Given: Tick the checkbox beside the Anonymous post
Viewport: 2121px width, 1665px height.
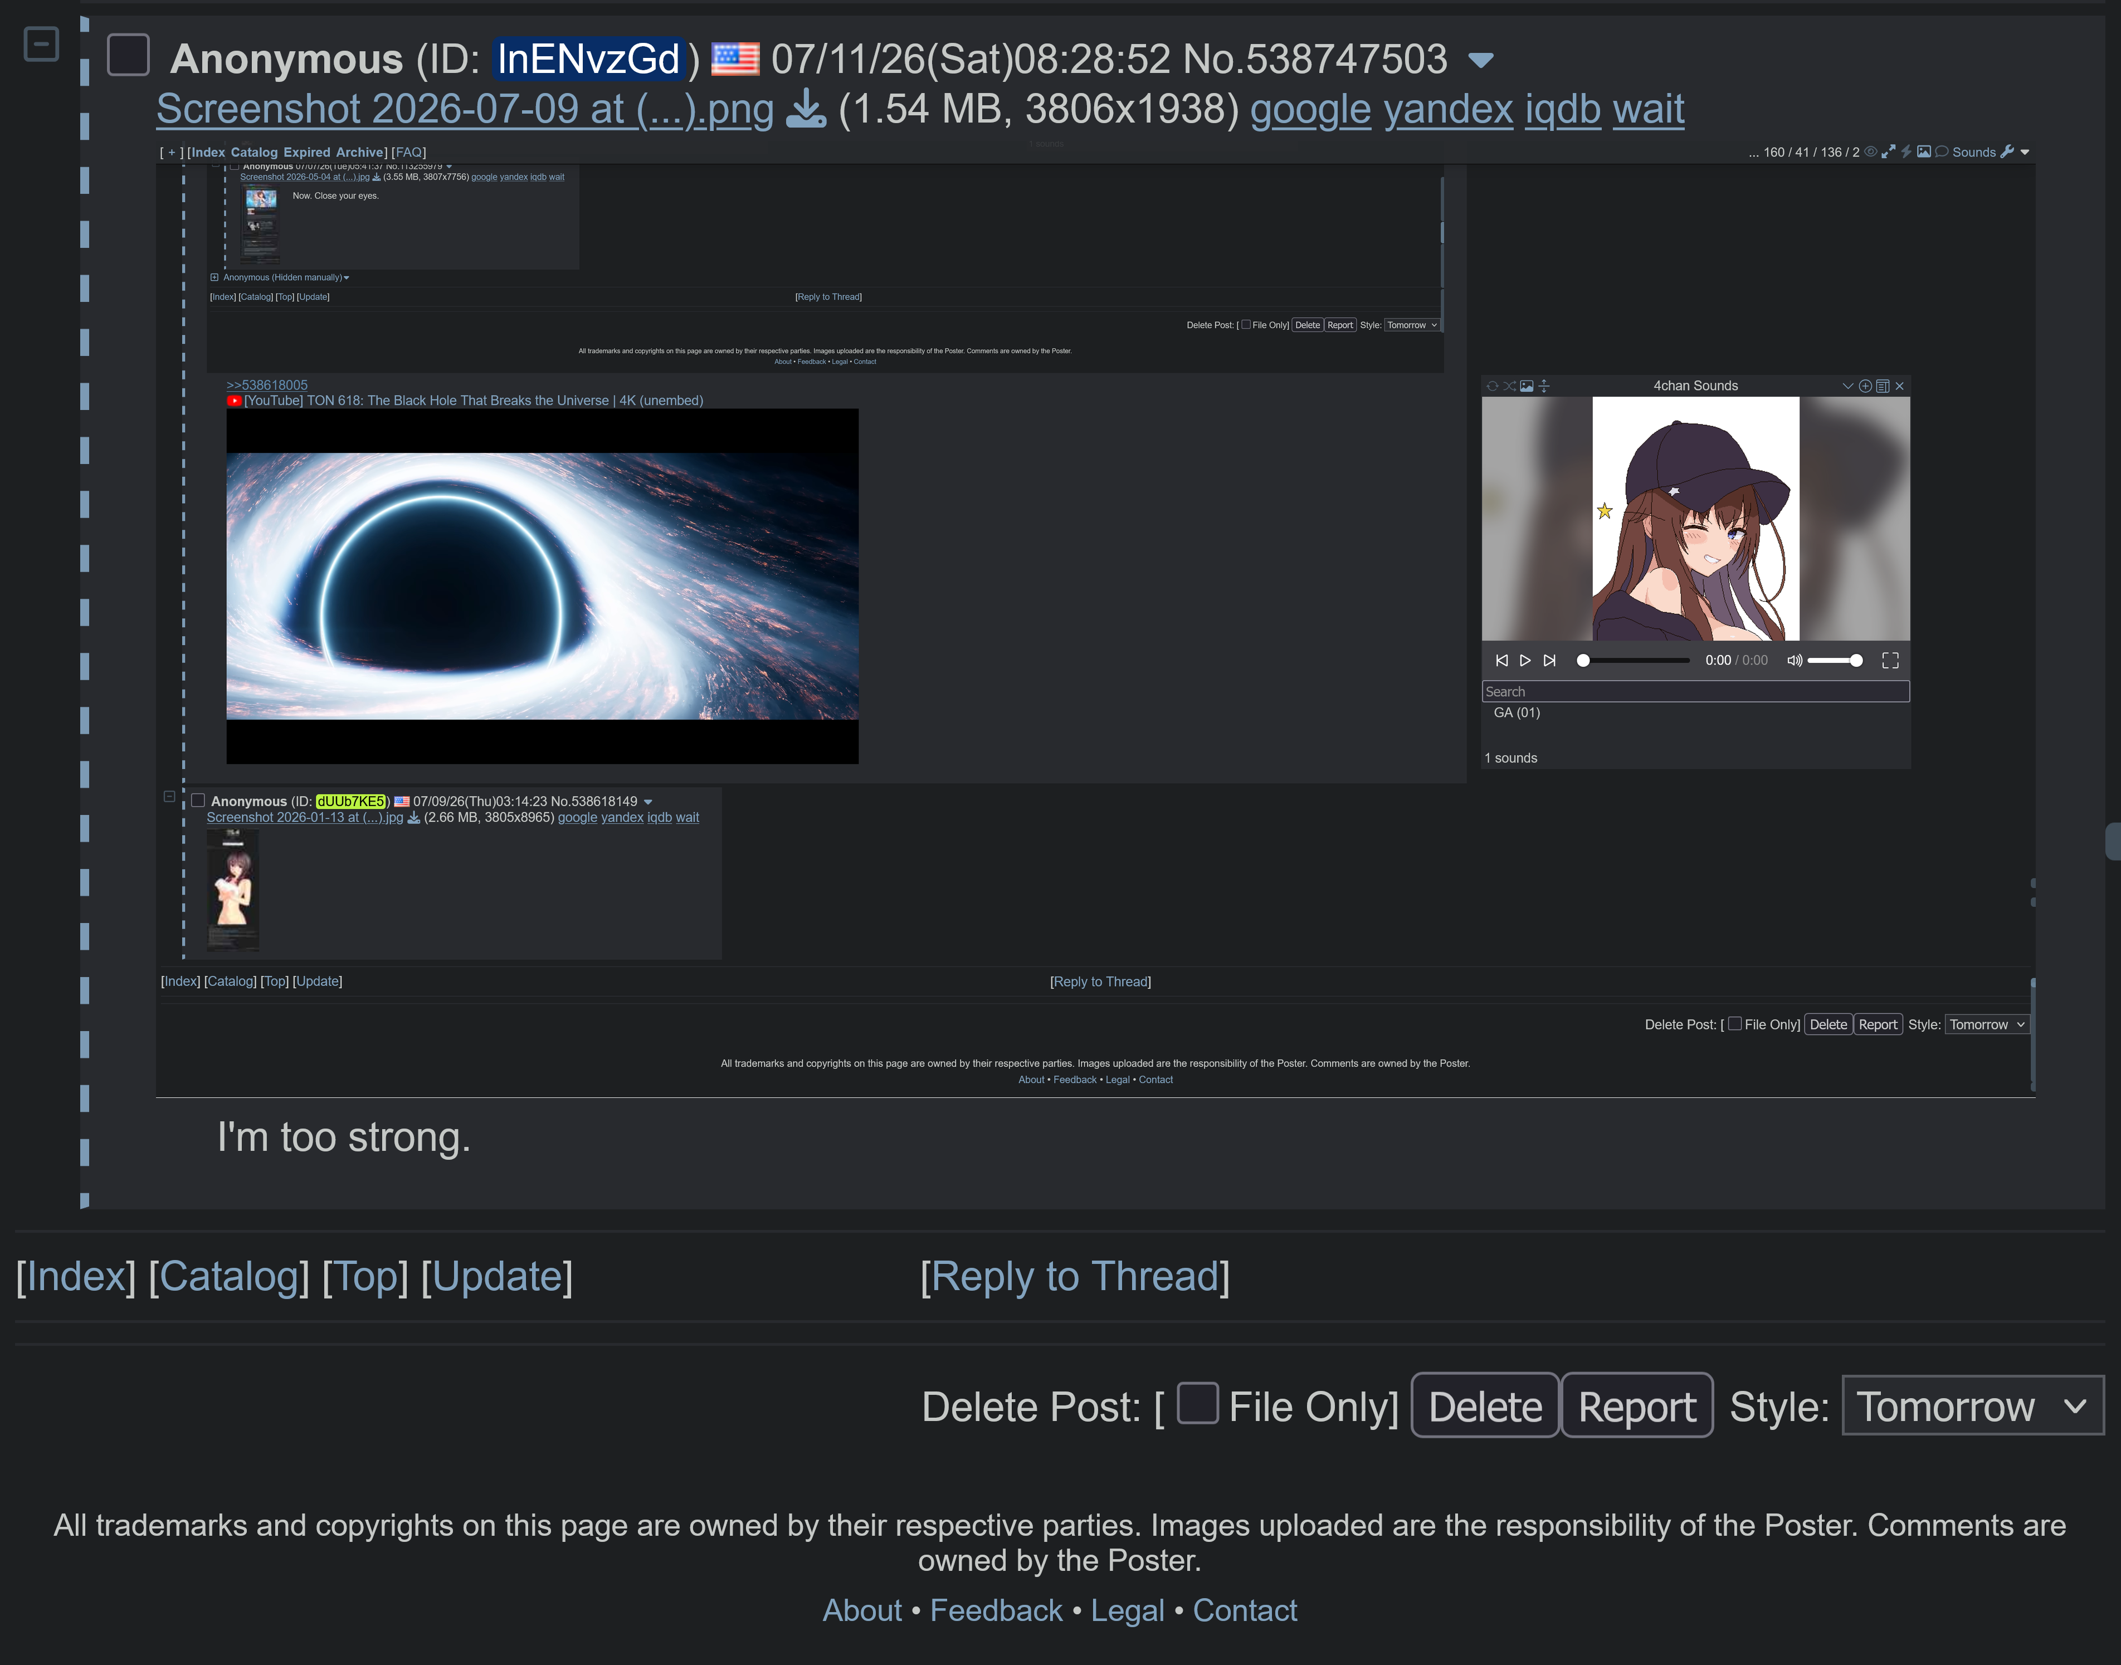Looking at the screenshot, I should [x=129, y=55].
